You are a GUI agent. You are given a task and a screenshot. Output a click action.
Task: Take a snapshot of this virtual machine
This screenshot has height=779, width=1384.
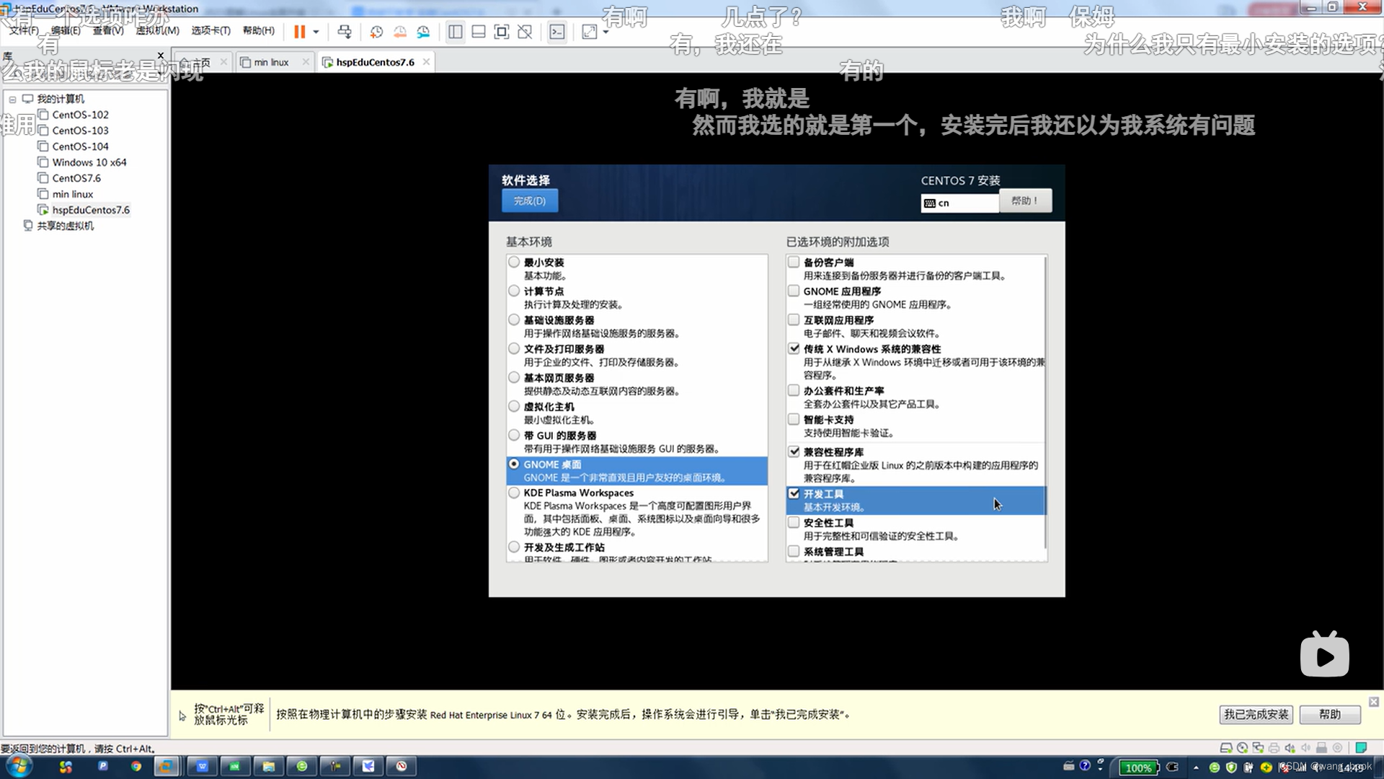[x=376, y=32]
